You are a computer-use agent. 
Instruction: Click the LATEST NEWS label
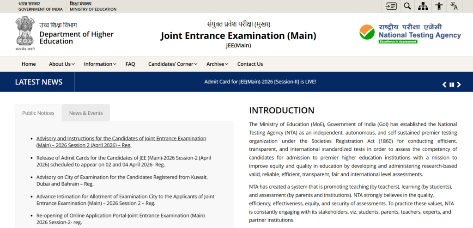(39, 82)
